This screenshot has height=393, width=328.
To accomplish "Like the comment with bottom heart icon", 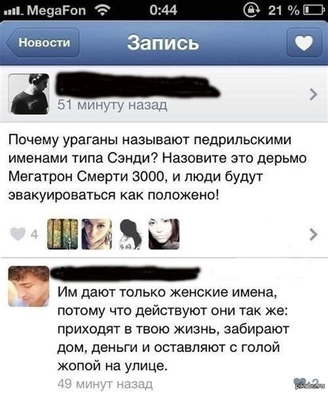I will click(x=300, y=382).
